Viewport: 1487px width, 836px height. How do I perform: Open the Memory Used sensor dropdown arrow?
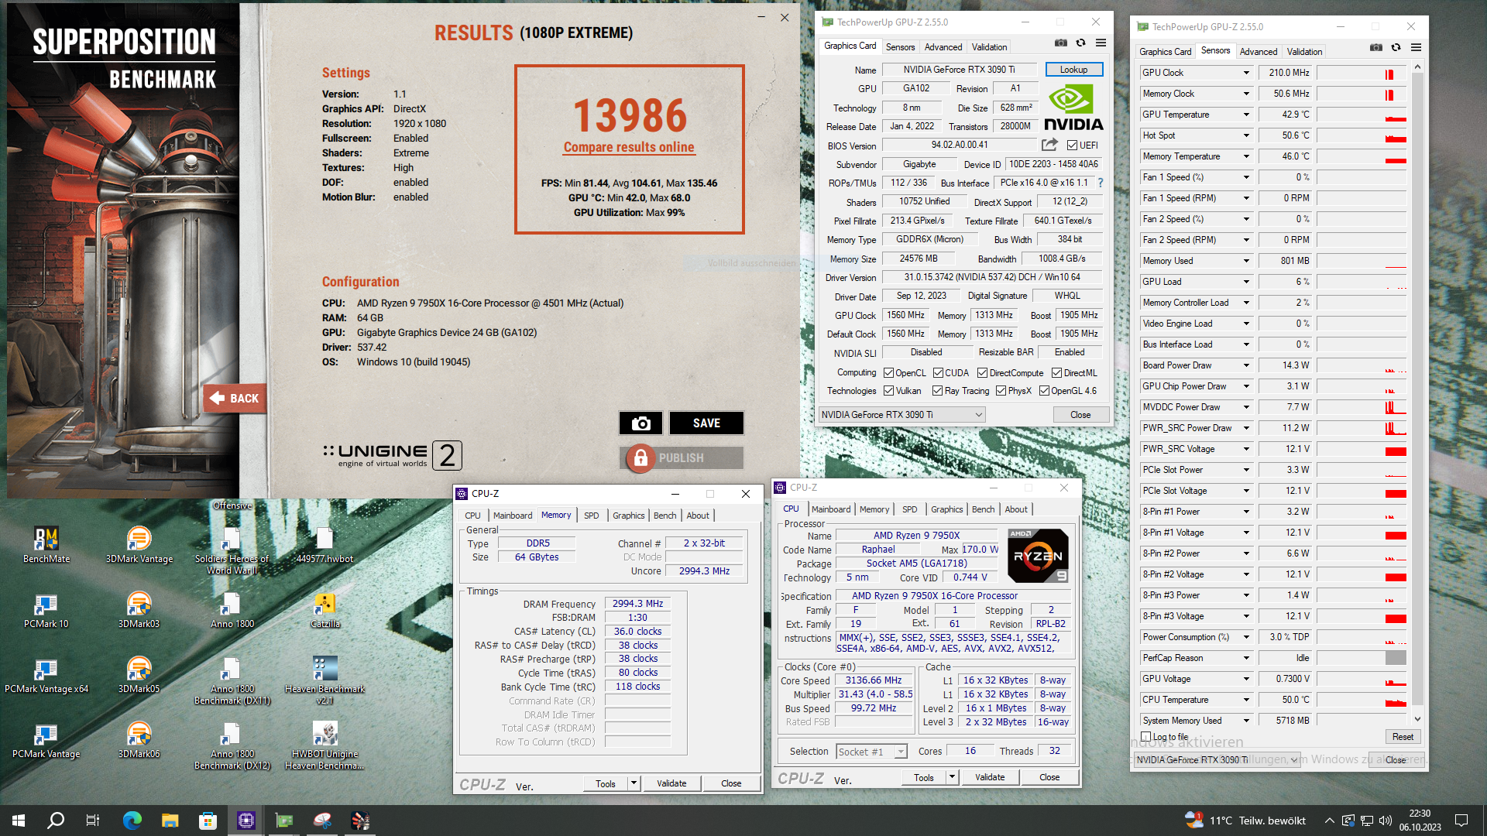(1246, 261)
